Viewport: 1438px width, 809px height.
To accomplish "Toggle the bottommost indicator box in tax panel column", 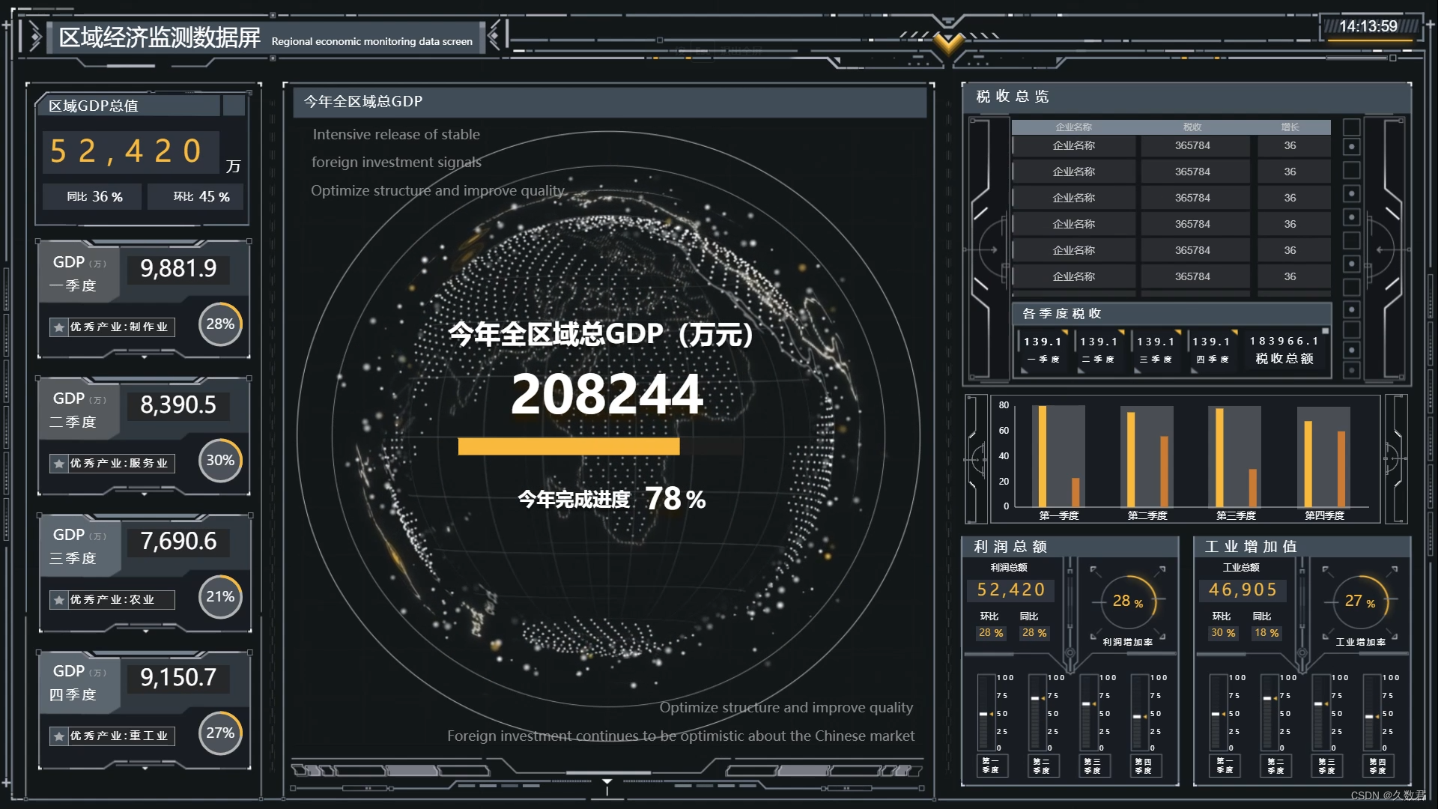I will coord(1352,370).
